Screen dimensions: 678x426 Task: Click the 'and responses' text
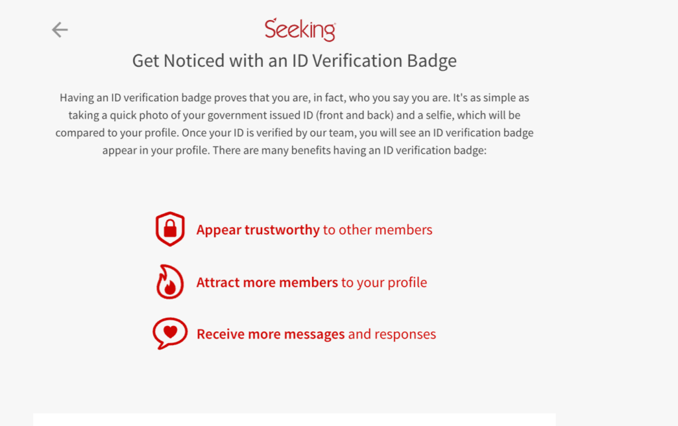pyautogui.click(x=392, y=334)
